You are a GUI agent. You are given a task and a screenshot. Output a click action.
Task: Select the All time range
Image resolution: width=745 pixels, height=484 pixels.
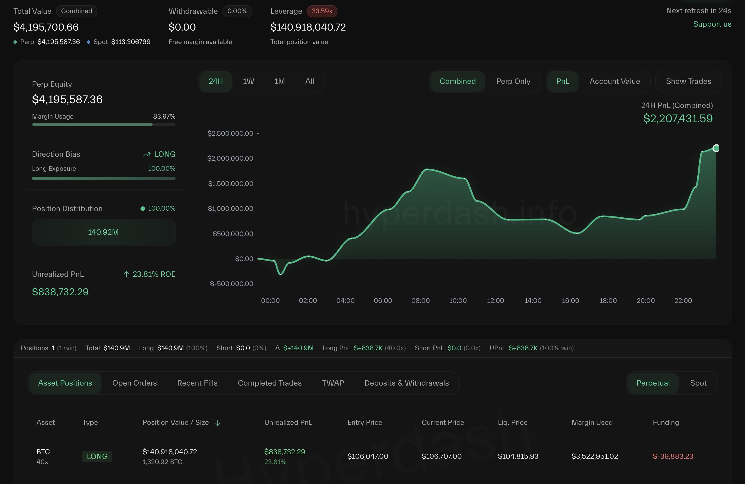tap(309, 81)
